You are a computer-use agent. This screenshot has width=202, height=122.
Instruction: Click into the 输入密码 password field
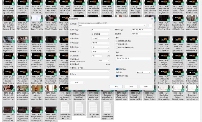click(x=133, y=58)
